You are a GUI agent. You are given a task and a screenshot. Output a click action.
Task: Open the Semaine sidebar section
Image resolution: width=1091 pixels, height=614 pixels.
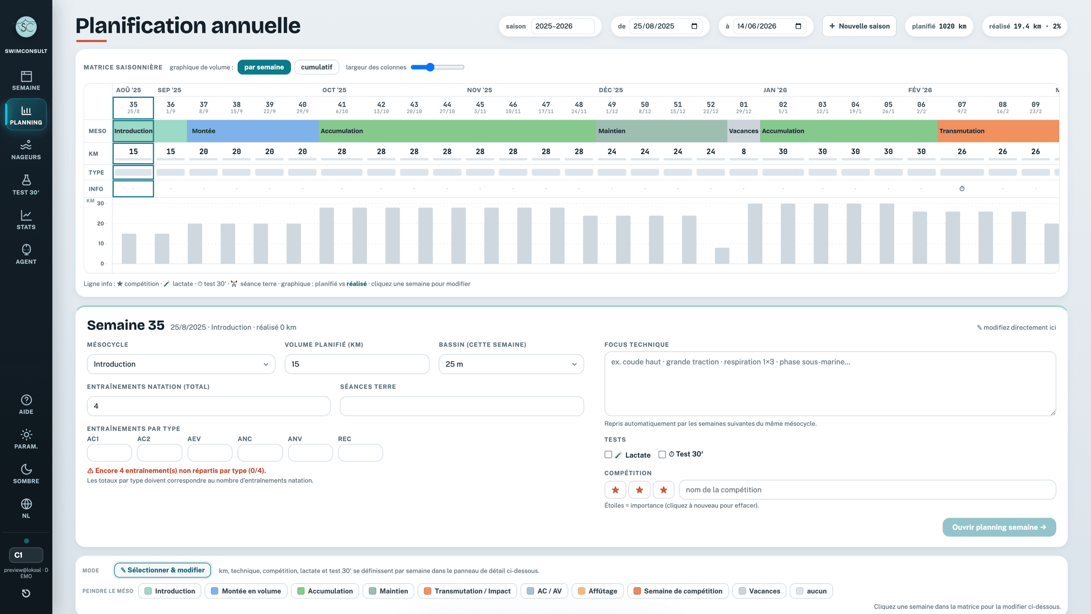coord(26,81)
